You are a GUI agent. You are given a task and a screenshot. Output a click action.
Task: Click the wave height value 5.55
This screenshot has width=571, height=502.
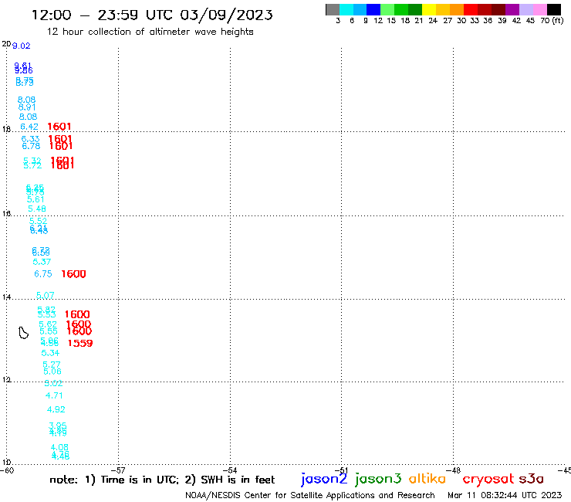point(49,331)
